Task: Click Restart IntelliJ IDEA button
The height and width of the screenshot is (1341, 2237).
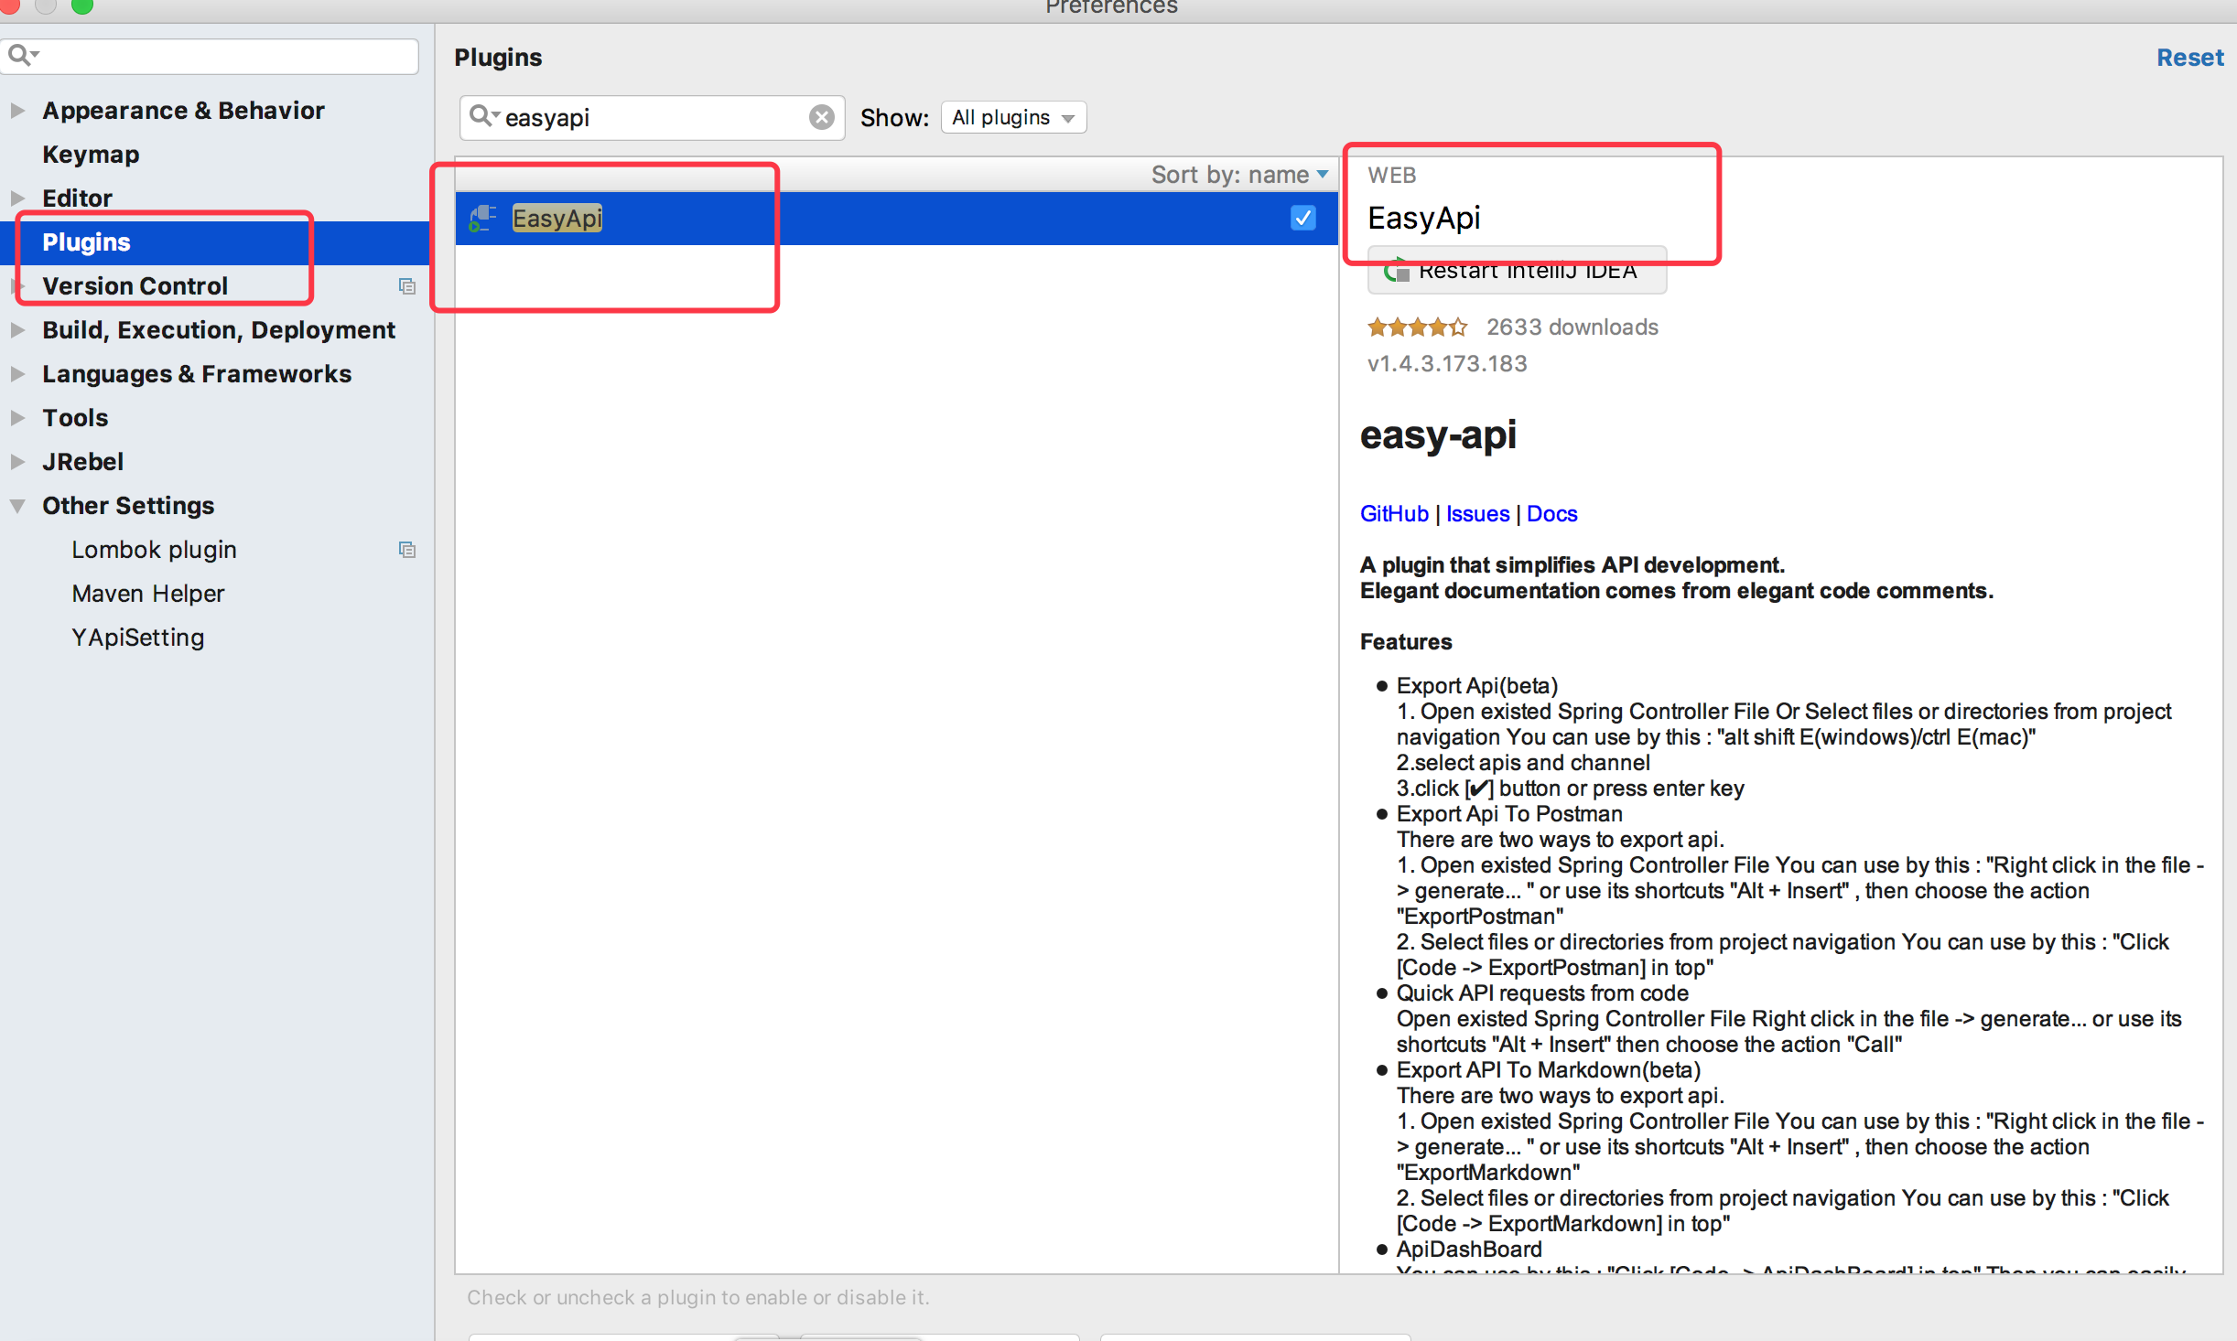Action: coord(1516,271)
